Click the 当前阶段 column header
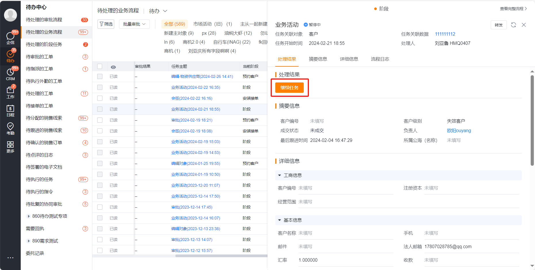This screenshot has height=270, width=535. tap(251, 66)
